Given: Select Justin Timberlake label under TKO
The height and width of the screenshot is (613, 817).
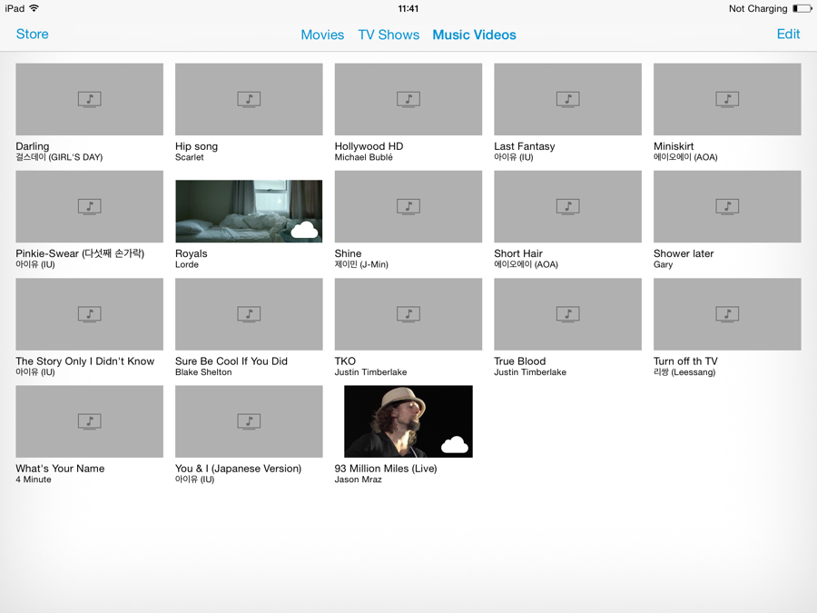Looking at the screenshot, I should (x=370, y=372).
